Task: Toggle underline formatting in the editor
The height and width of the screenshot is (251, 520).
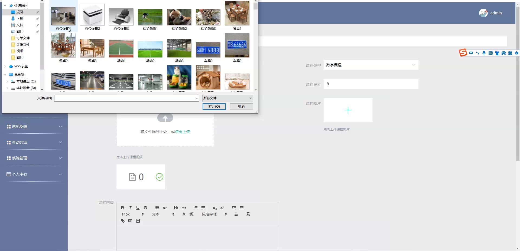Action: [138, 208]
